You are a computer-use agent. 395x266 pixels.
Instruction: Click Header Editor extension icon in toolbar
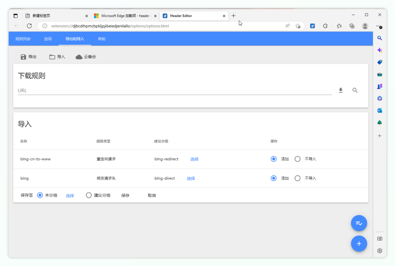[312, 26]
